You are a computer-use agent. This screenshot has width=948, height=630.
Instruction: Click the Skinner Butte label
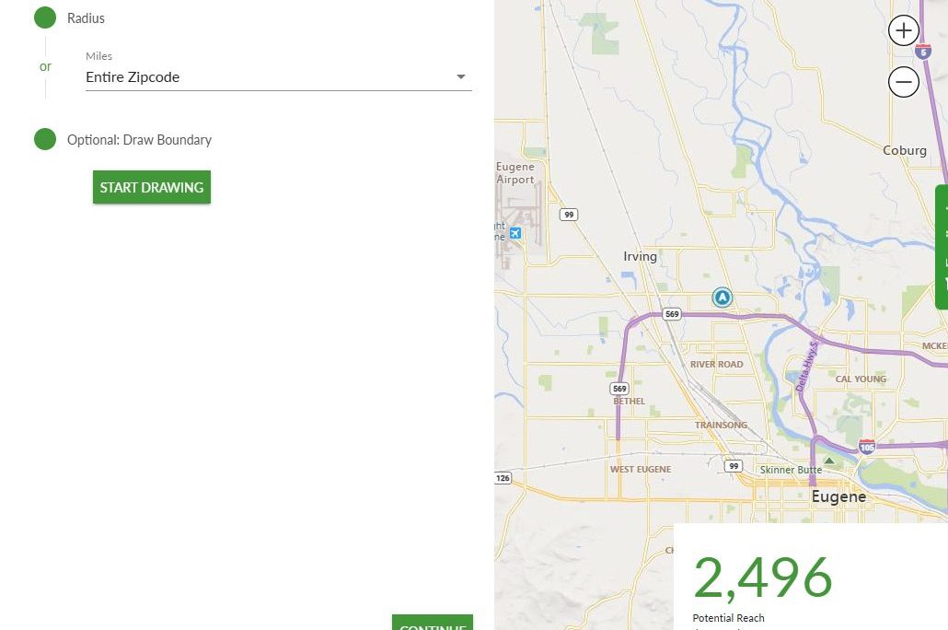791,470
